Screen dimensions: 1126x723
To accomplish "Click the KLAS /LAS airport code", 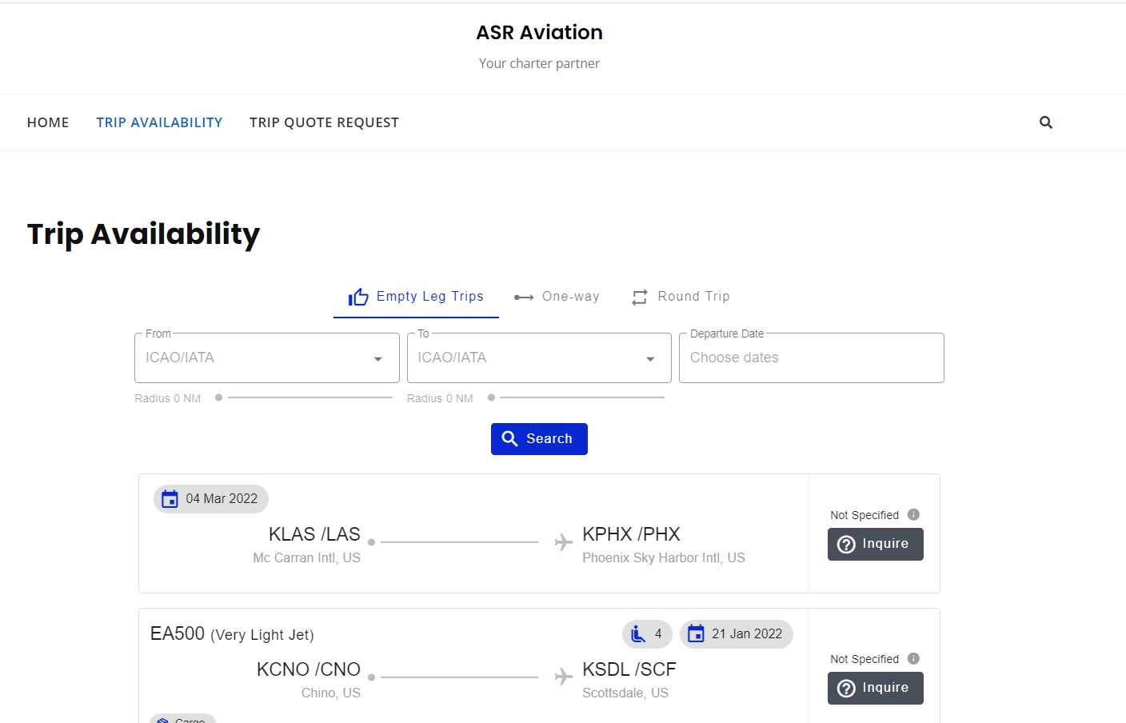I will 314,534.
